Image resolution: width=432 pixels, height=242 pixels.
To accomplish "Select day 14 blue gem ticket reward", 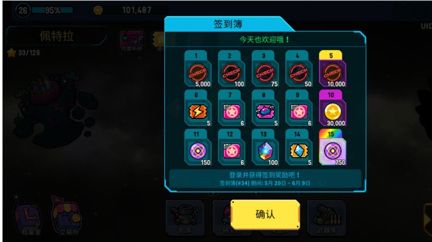I will click(x=299, y=147).
